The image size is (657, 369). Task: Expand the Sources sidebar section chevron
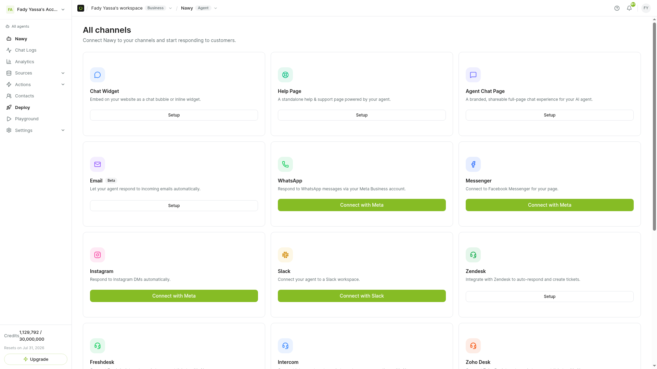[63, 73]
